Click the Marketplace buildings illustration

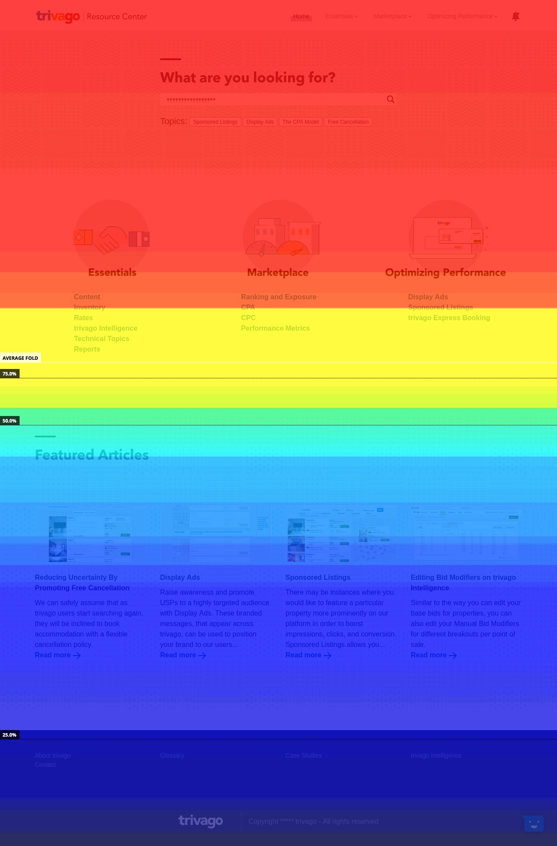click(x=282, y=238)
